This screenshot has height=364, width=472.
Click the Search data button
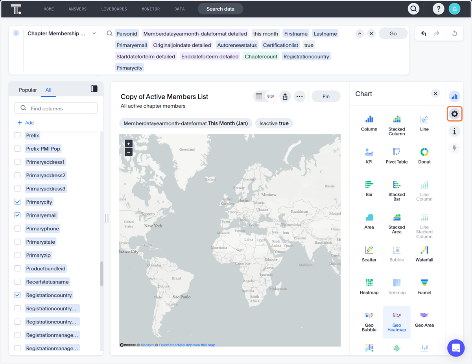220,9
